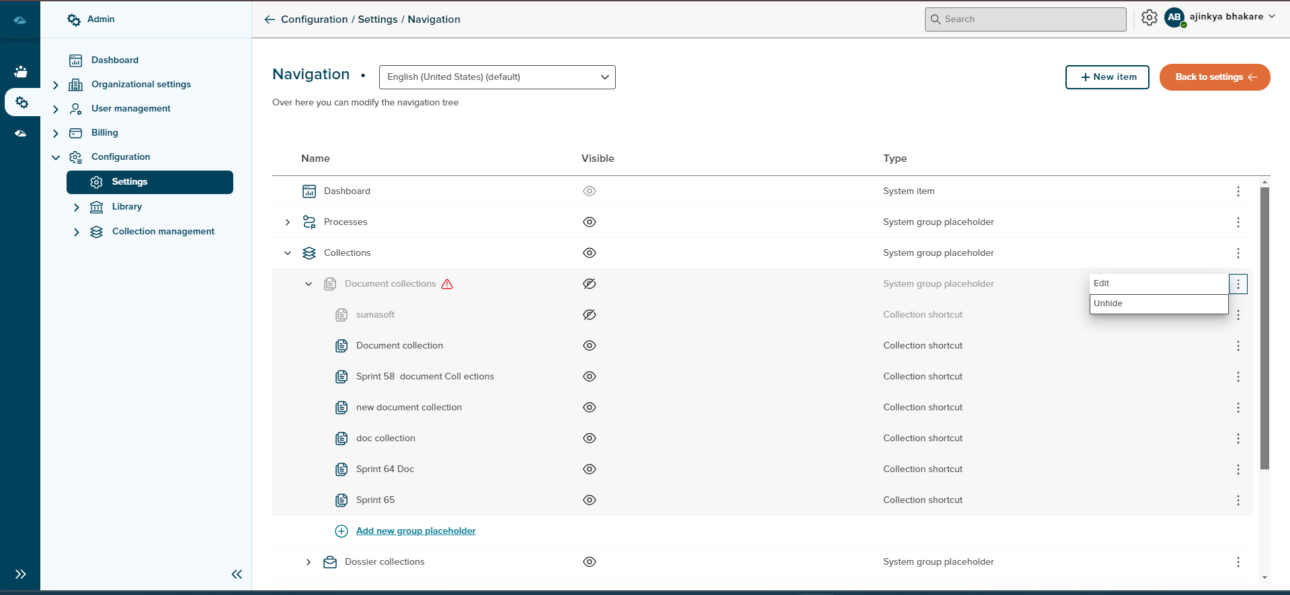1290x595 pixels.
Task: Toggle visibility of the Processes item
Action: 590,222
